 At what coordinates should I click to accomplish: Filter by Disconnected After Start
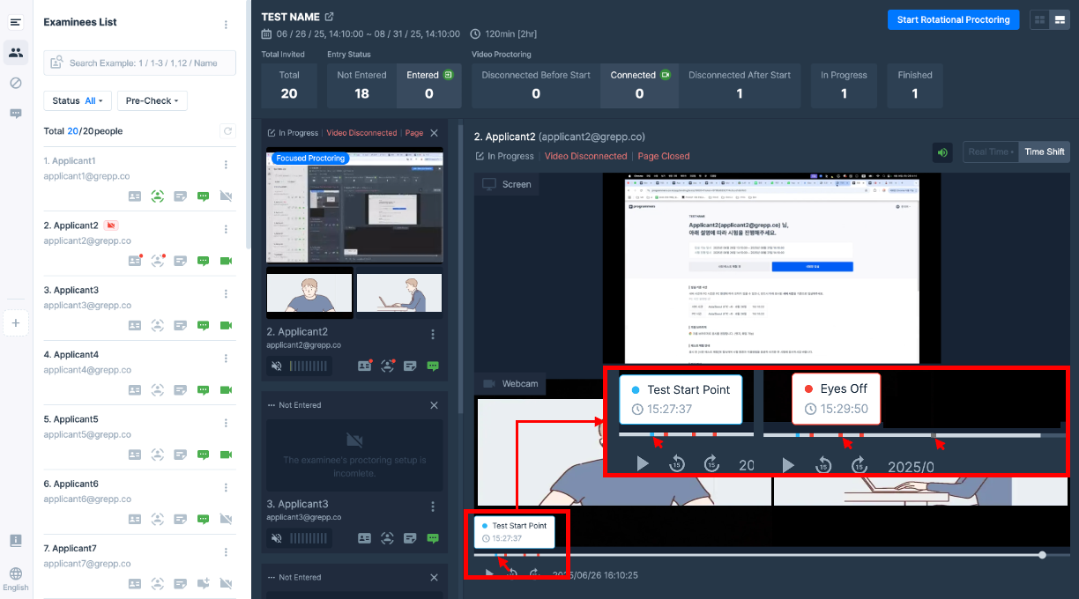coord(740,85)
